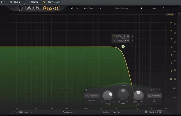This screenshot has width=181, height=116.
Task: Click COPY in the host bar
Action: coord(50,2)
